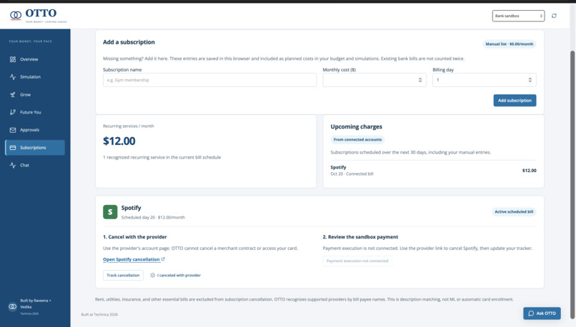Use the Monthly cost stepper arrows

(x=420, y=80)
